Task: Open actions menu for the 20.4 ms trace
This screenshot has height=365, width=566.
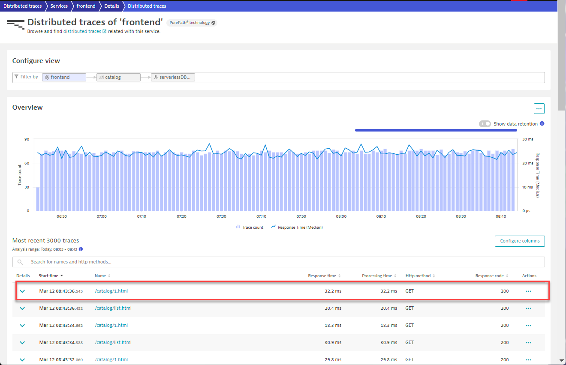Action: coord(528,308)
